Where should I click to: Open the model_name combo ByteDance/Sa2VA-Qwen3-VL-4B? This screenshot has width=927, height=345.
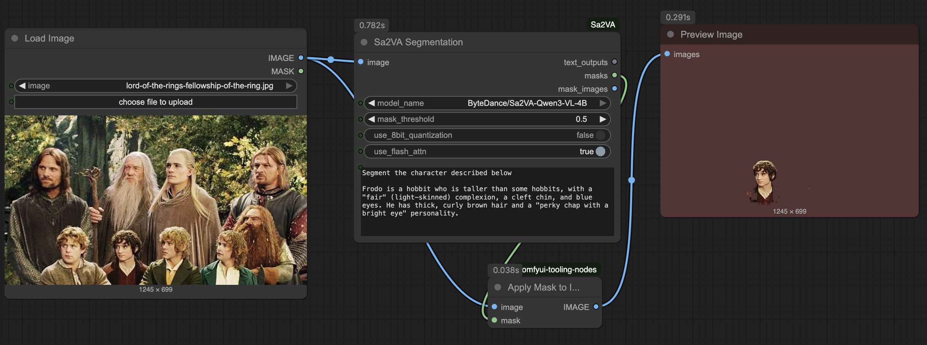(527, 103)
